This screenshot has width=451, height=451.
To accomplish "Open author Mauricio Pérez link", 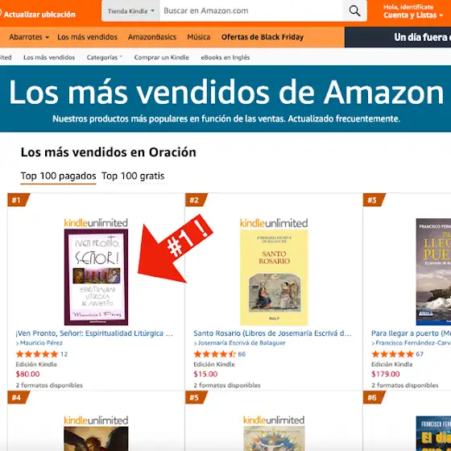I will click(x=41, y=343).
